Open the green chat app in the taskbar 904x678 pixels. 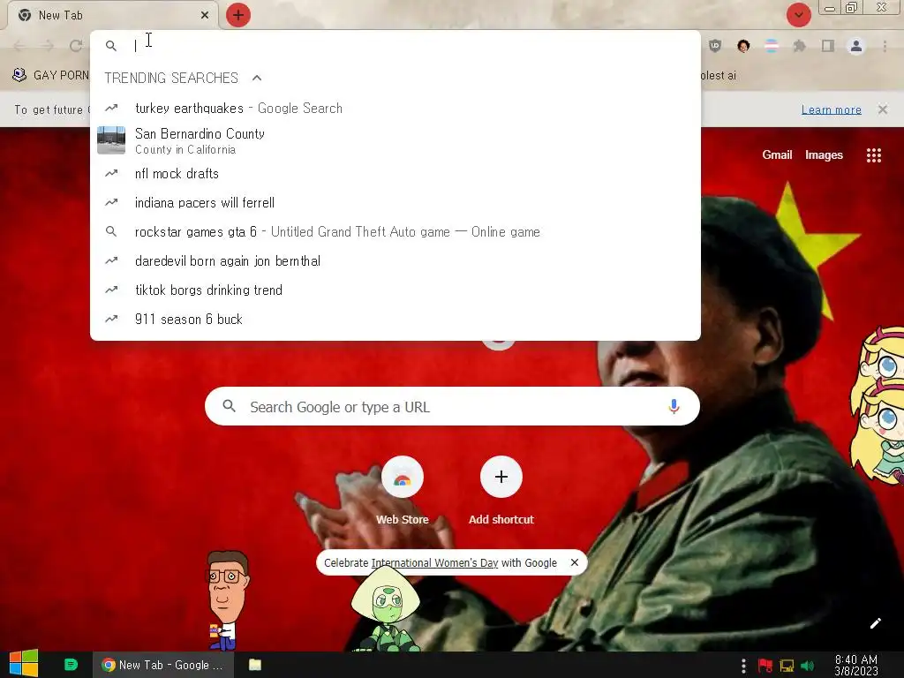[x=71, y=665]
